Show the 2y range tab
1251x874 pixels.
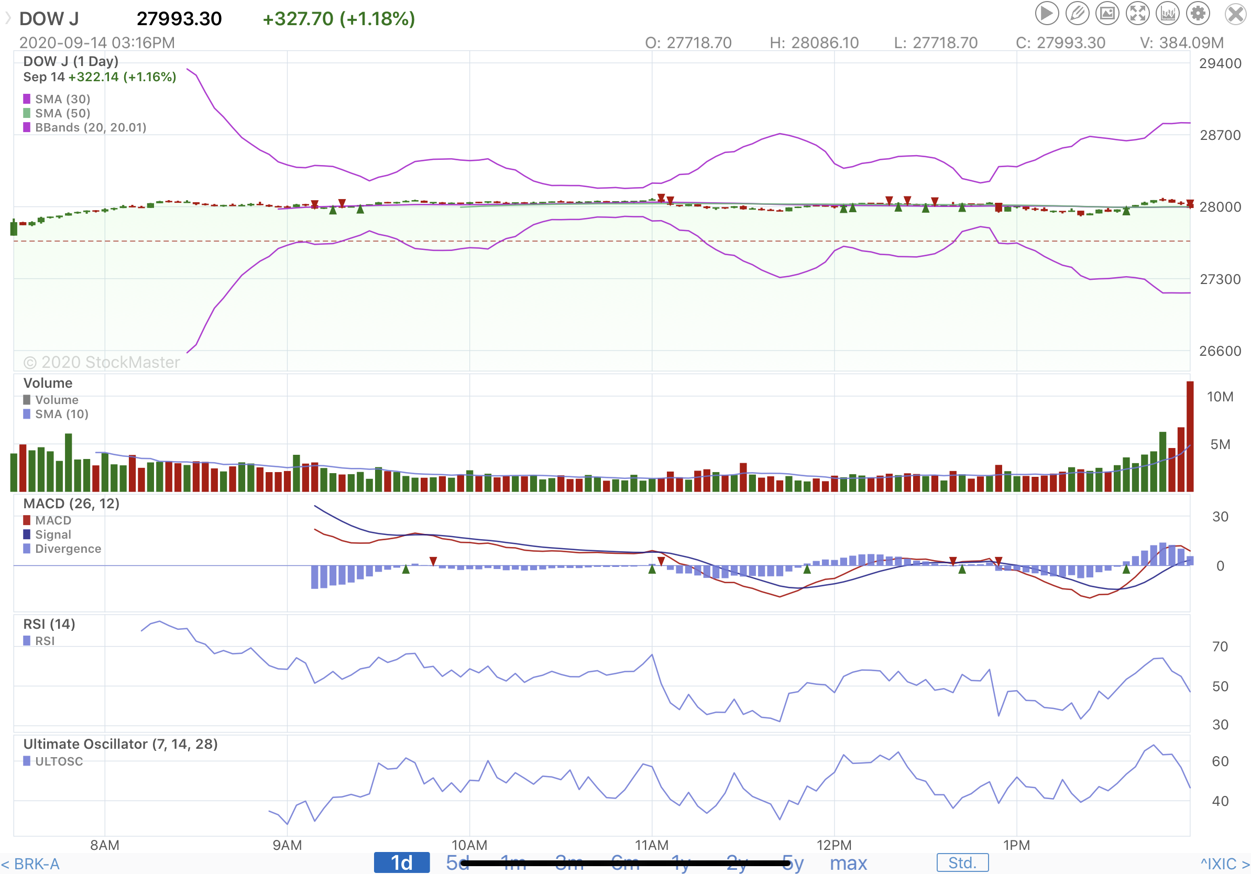click(737, 862)
